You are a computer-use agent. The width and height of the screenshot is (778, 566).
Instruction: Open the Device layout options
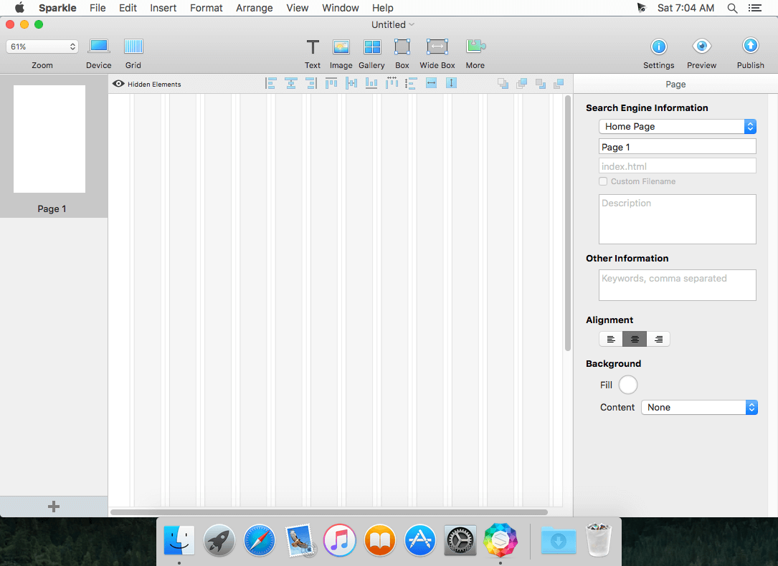click(98, 47)
